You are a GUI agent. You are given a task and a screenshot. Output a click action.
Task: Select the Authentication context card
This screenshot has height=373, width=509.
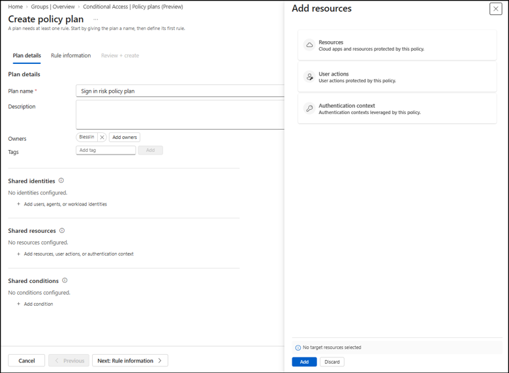(397, 108)
